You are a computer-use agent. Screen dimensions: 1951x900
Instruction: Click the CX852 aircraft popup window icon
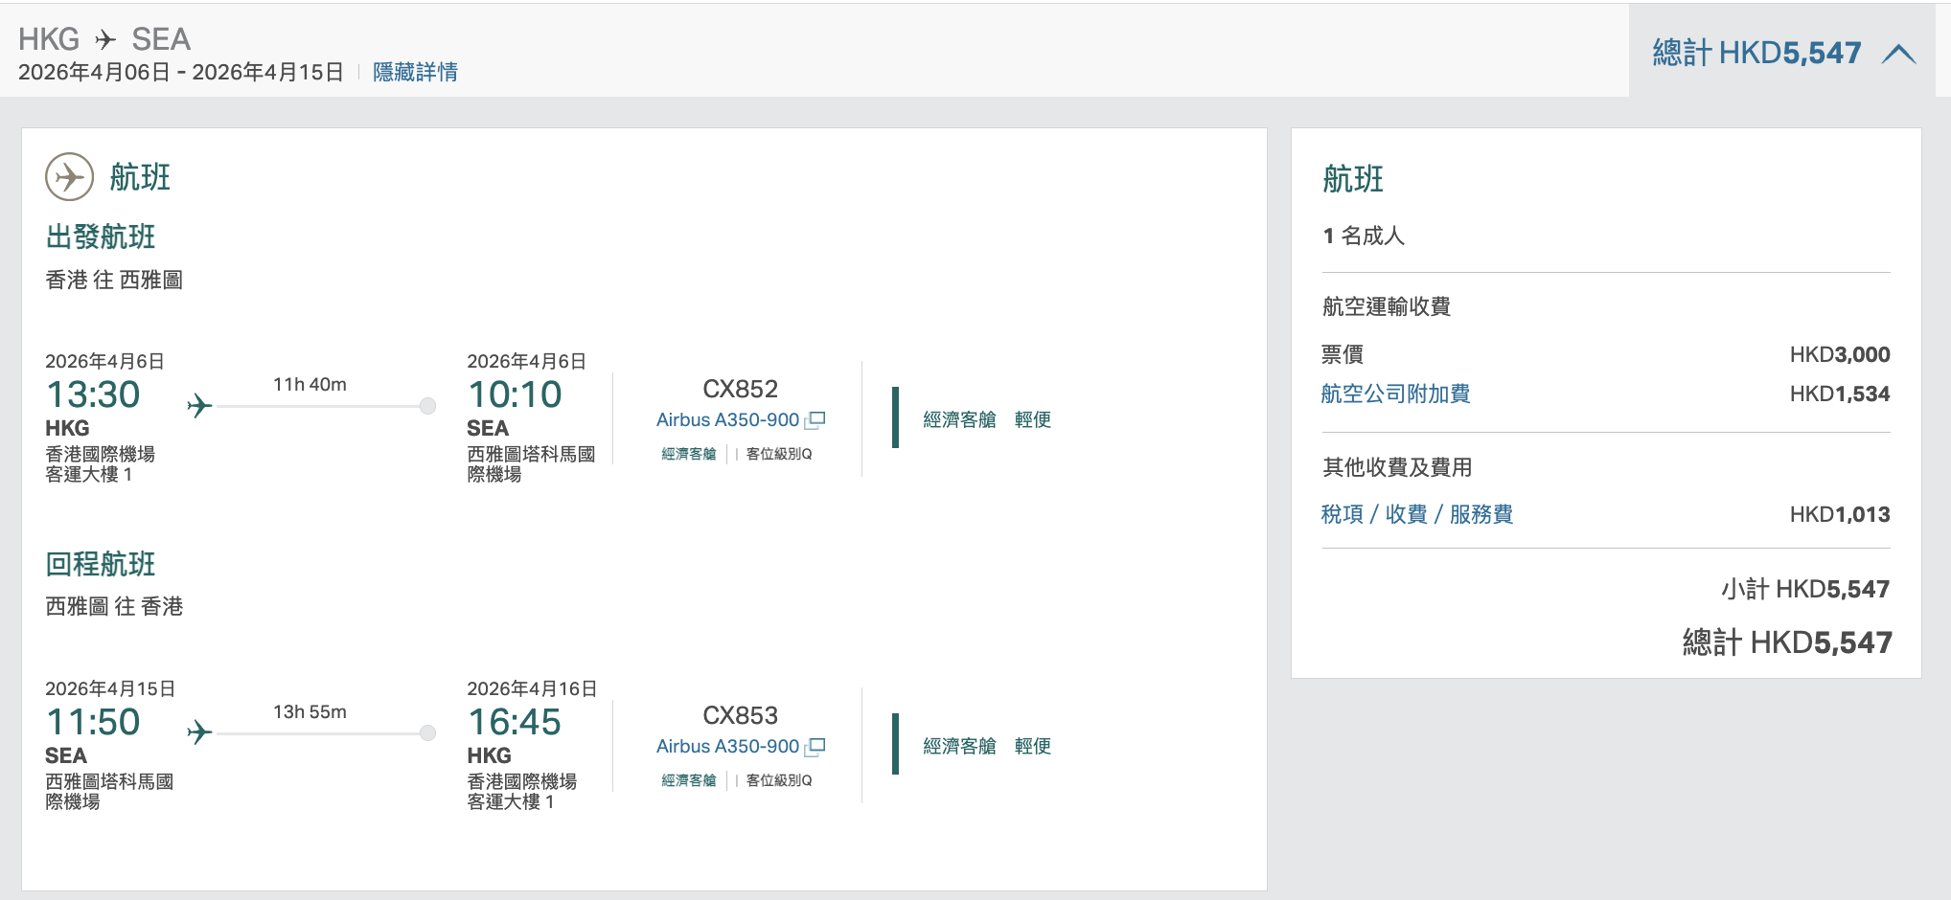point(815,419)
